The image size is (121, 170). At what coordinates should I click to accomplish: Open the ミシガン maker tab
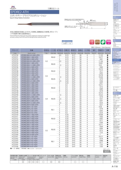[x=117, y=151]
